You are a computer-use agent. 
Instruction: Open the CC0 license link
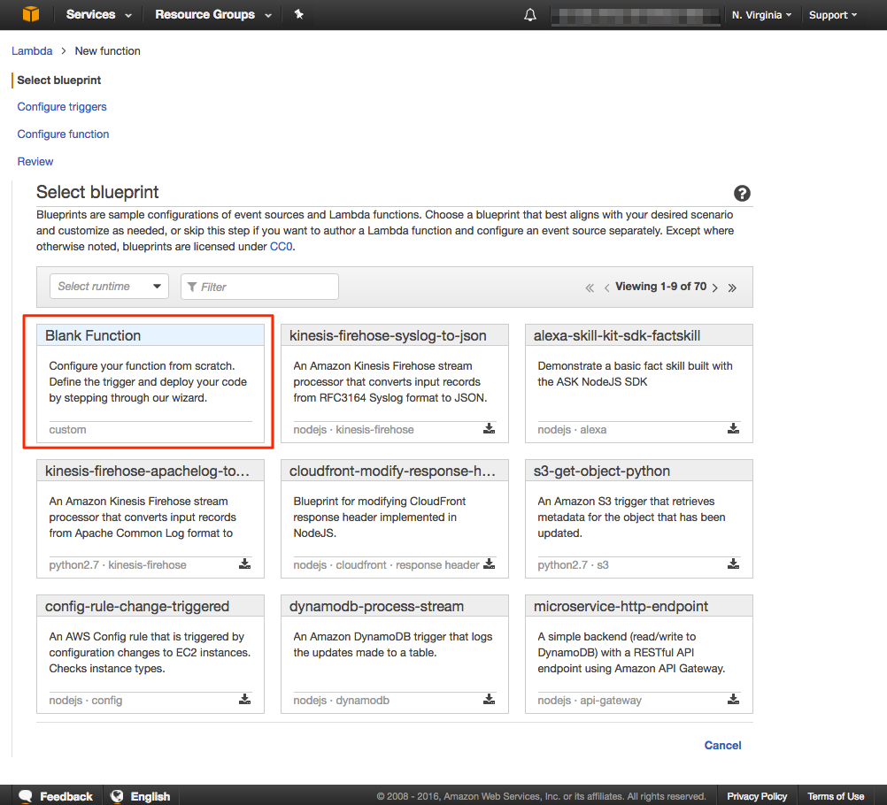pos(281,247)
